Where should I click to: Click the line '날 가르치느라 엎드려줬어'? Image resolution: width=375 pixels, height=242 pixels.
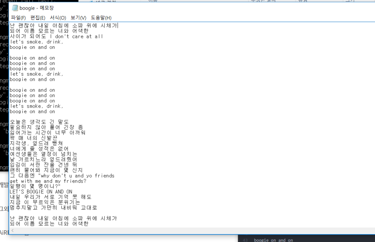pos(43,159)
